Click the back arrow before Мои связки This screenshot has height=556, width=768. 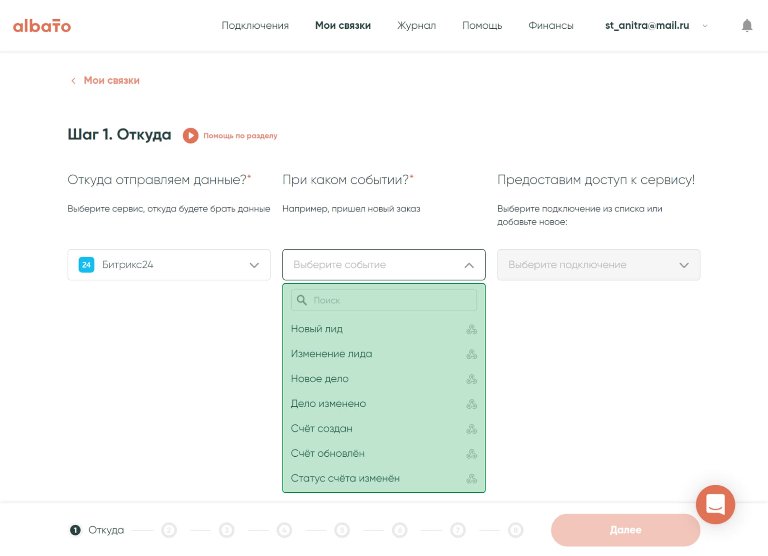coord(74,81)
